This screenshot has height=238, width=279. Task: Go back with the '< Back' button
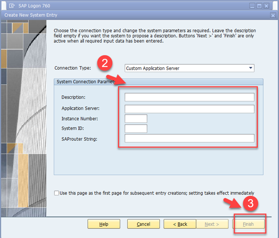180,224
